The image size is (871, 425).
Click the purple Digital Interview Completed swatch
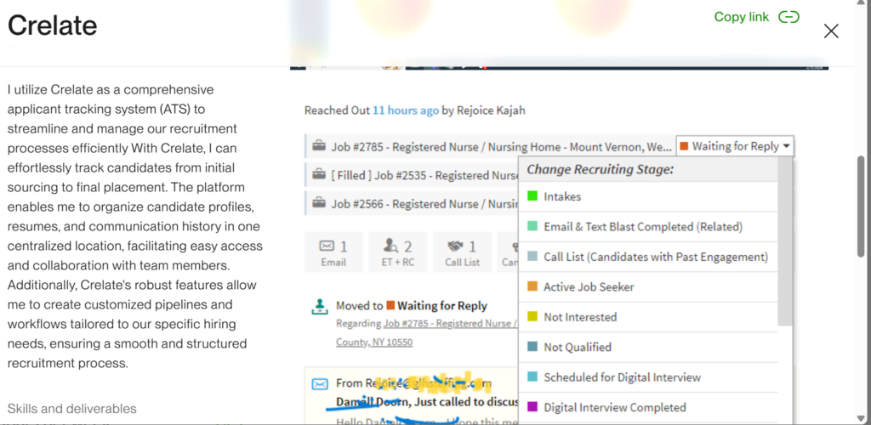(x=532, y=406)
